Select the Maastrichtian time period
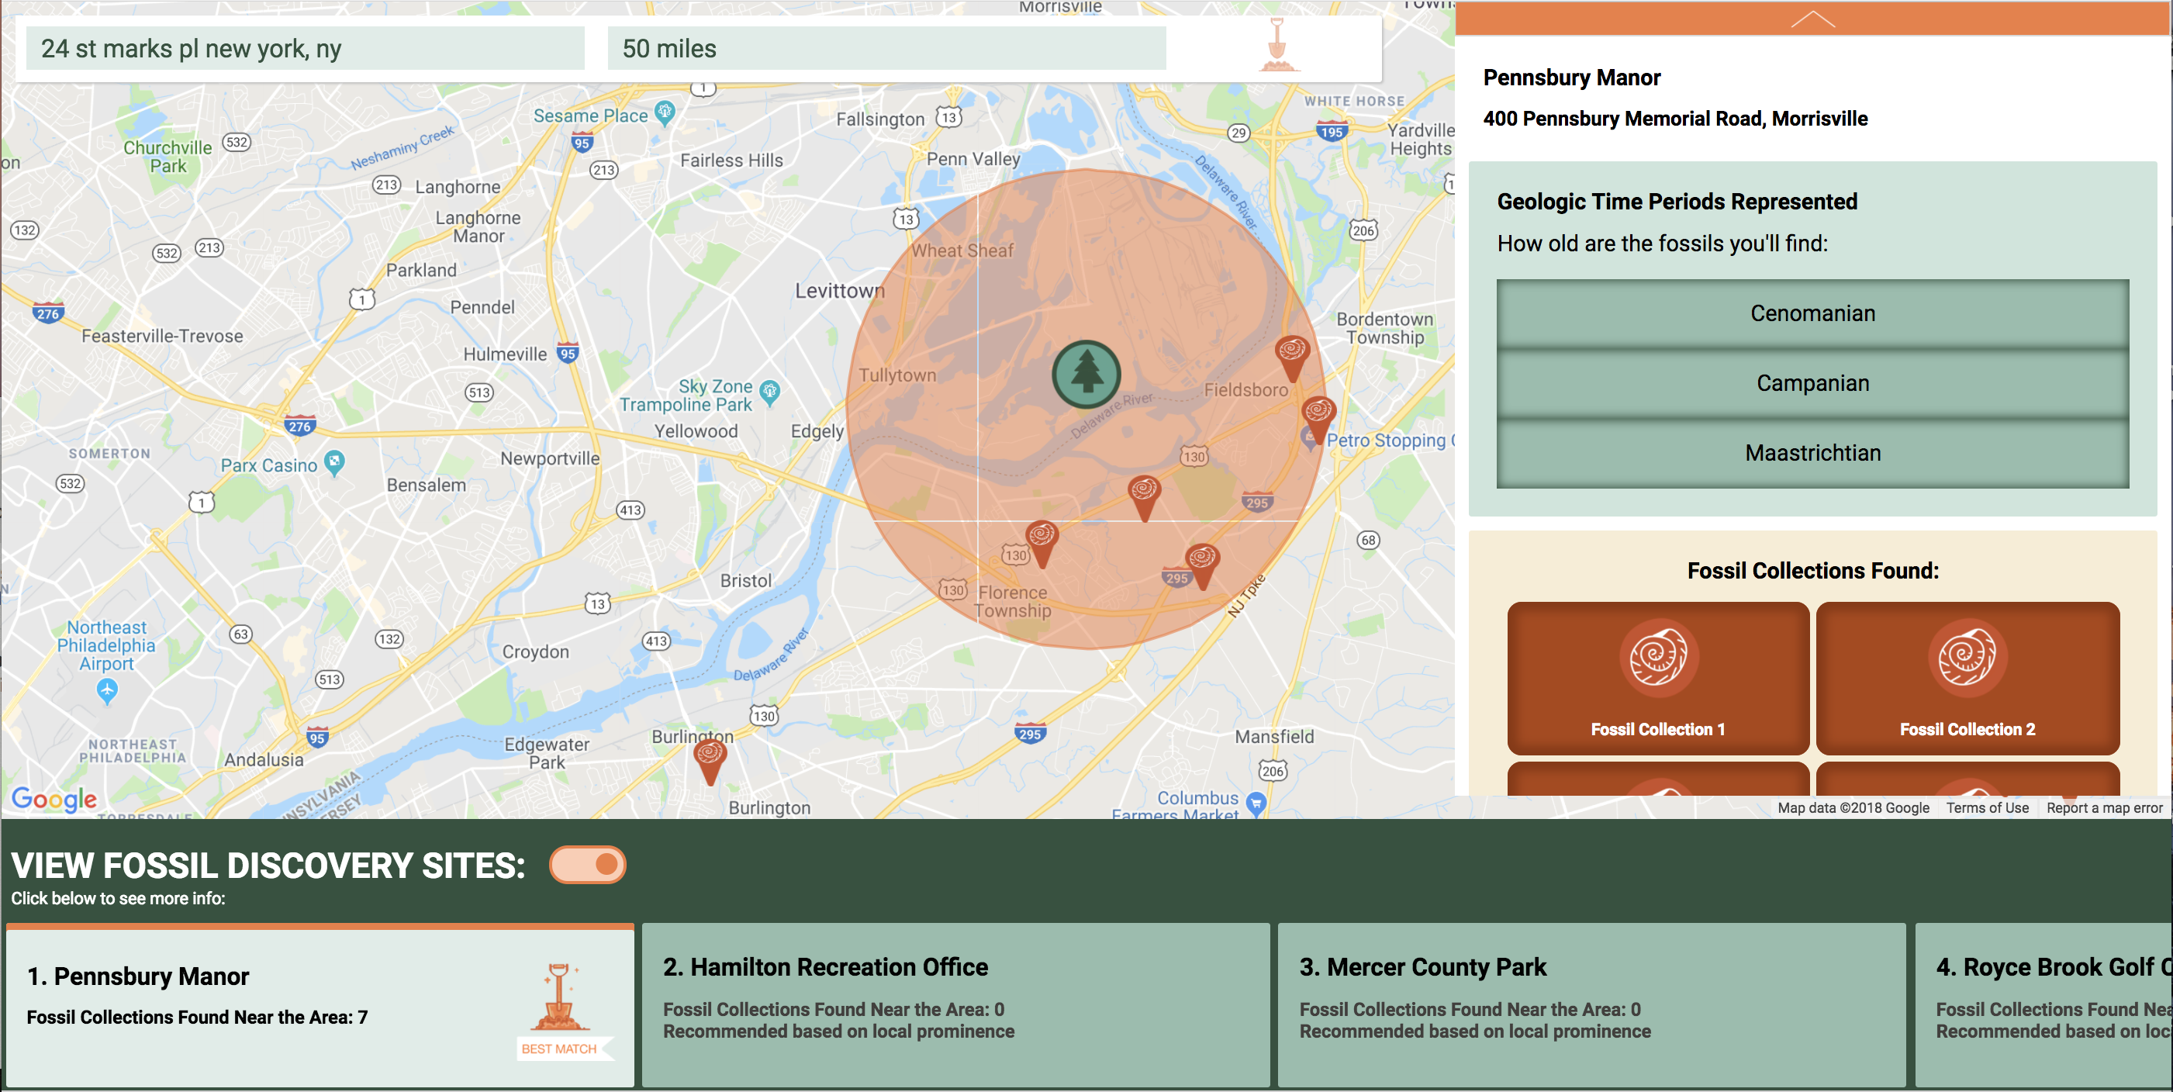This screenshot has width=2173, height=1092. point(1812,453)
